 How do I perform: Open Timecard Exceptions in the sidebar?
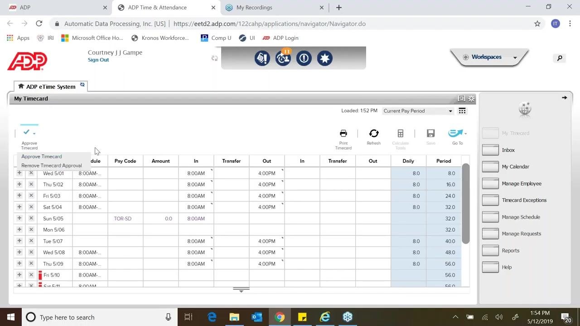pos(524,200)
